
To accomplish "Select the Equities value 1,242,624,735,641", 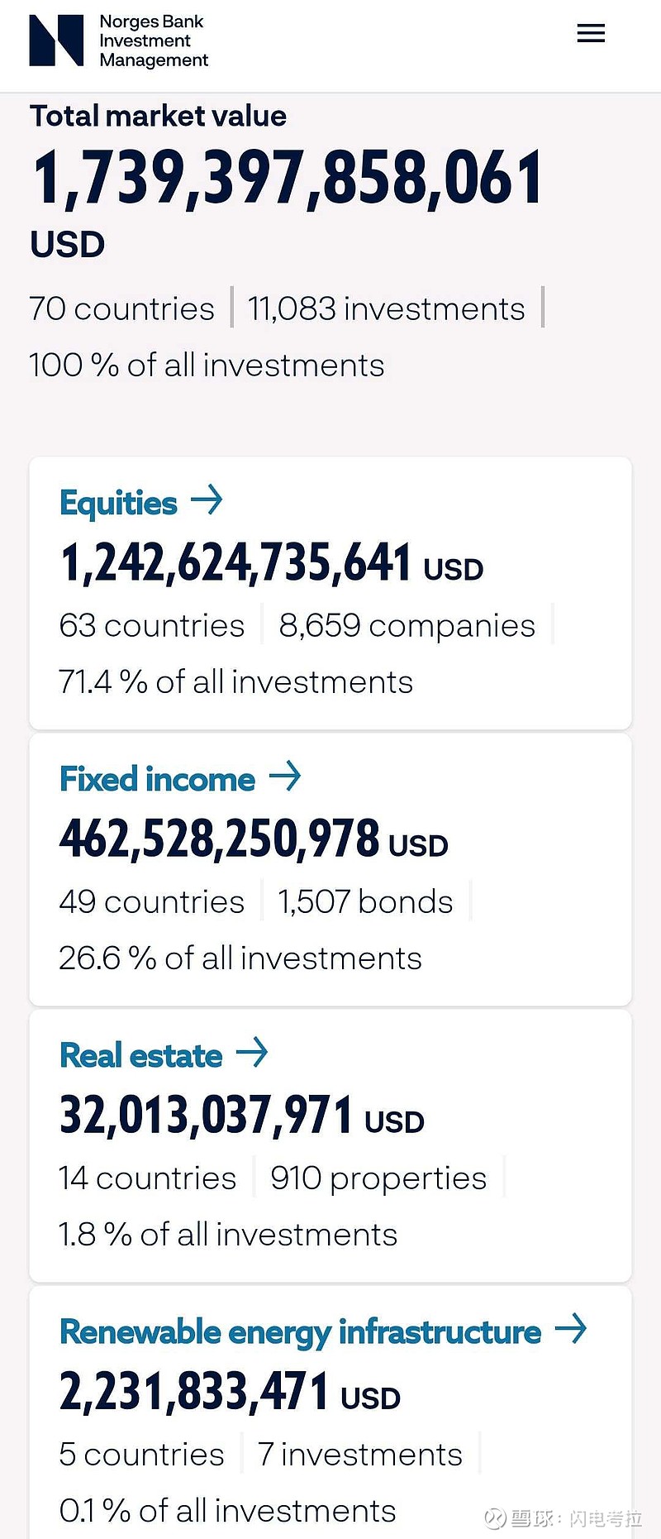I will [x=235, y=564].
